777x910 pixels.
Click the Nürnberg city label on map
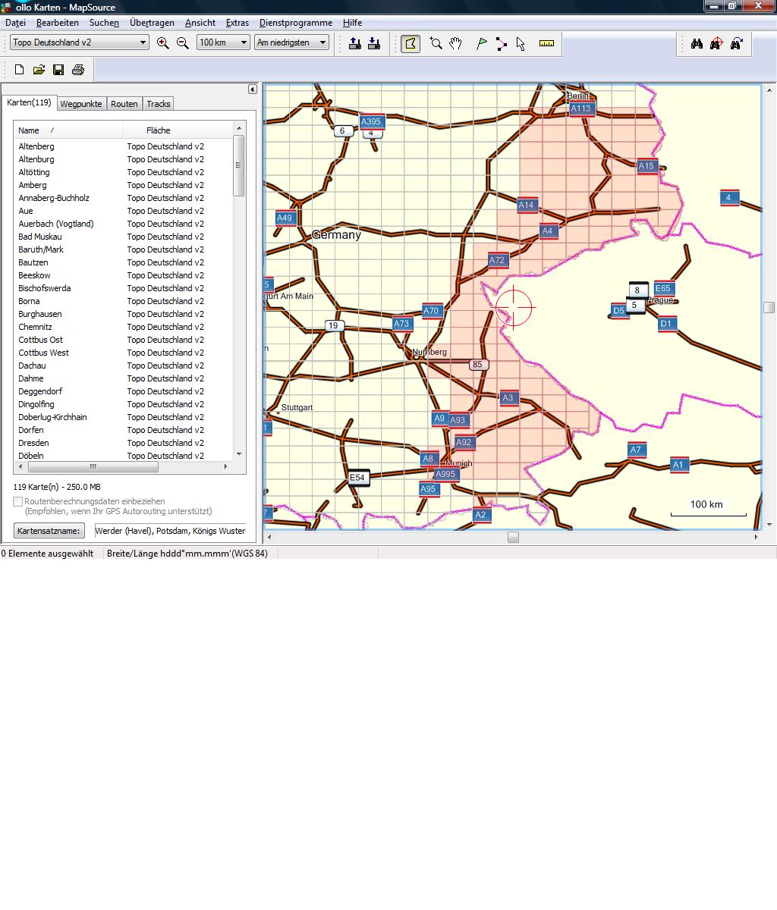pos(429,352)
